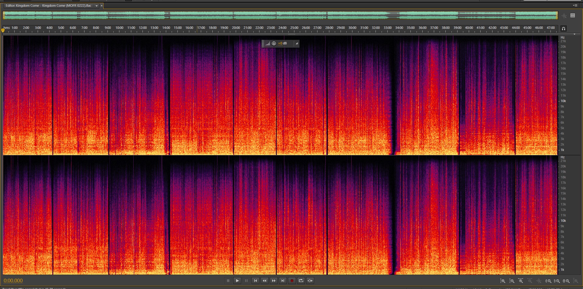Click Zoom to Selection icon
This screenshot has height=289, width=583.
click(x=566, y=281)
